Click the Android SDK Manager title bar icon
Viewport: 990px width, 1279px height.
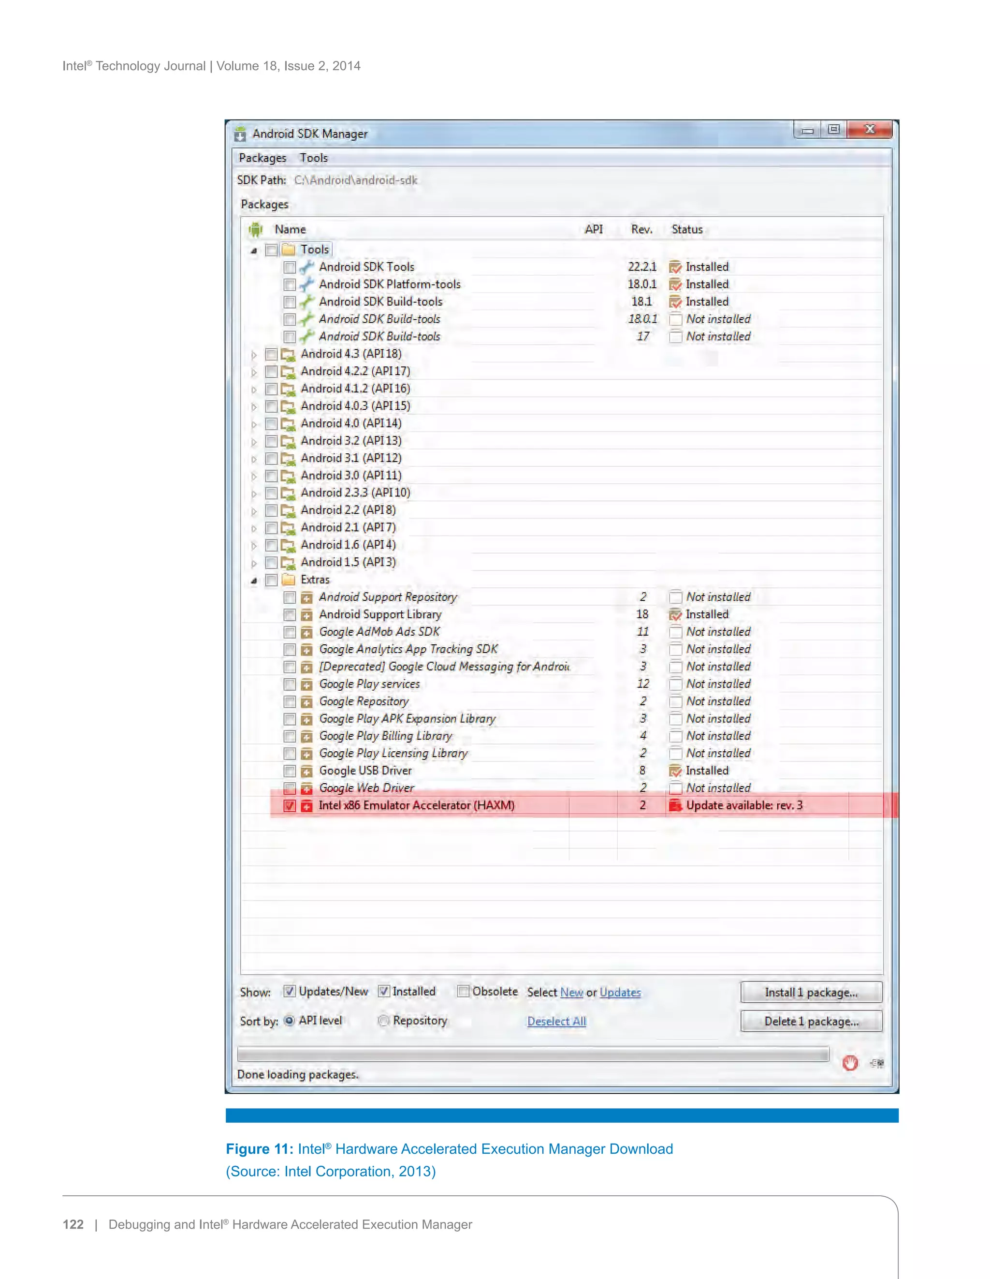[x=240, y=134]
